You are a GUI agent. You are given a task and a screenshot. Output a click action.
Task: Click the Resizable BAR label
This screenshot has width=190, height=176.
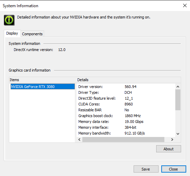pos(90,110)
